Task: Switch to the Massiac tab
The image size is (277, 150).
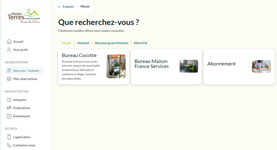Action: click(83, 43)
